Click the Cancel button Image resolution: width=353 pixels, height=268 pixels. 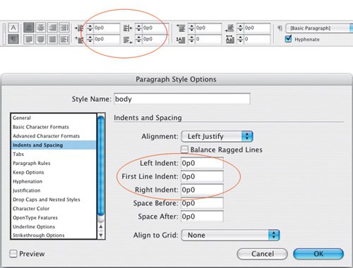coord(262,254)
